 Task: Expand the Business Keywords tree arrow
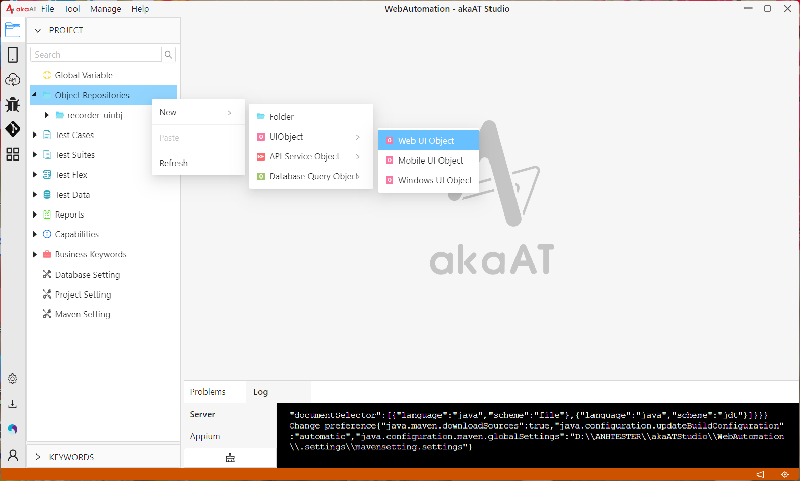[x=35, y=254]
